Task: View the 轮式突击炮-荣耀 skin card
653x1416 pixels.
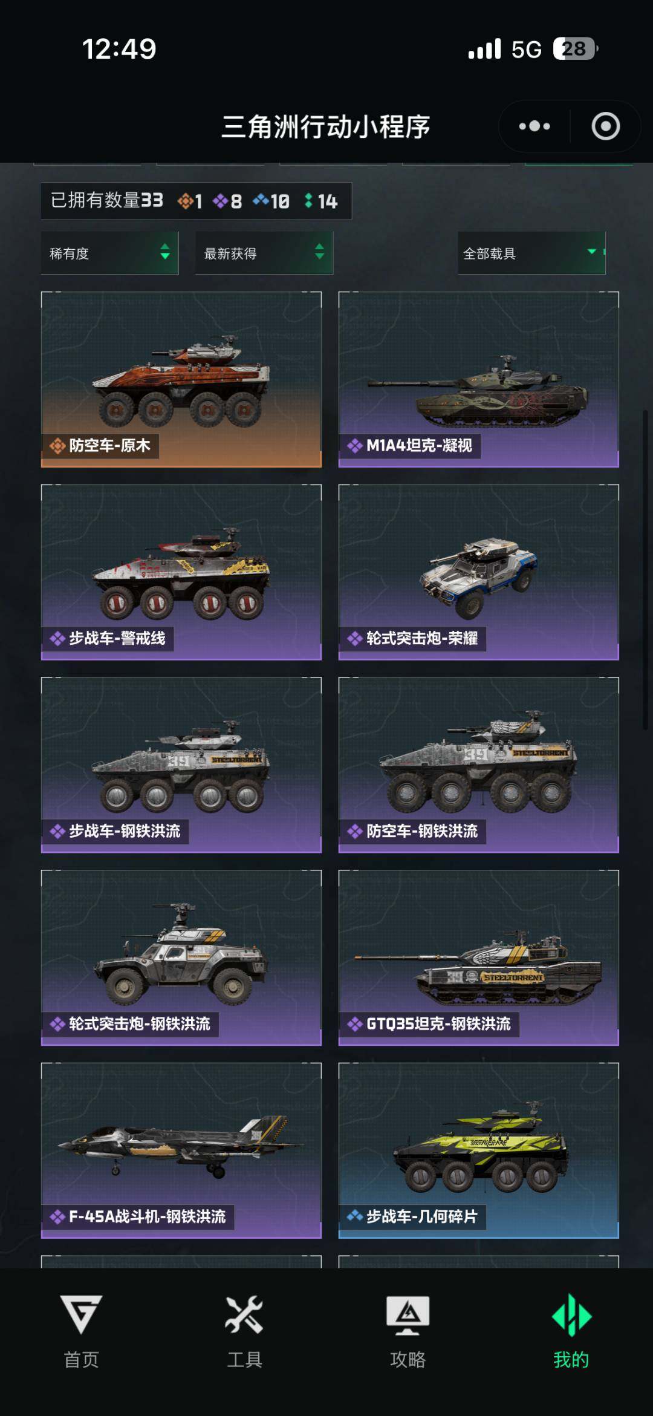Action: 479,572
